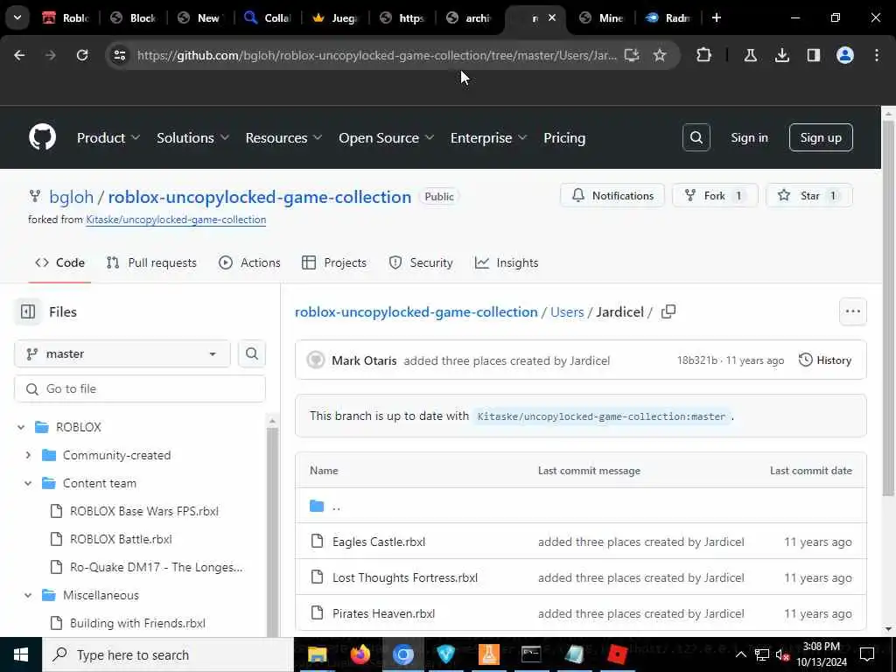Image resolution: width=896 pixels, height=672 pixels.
Task: Launch Firefox from taskbar
Action: coord(360,654)
